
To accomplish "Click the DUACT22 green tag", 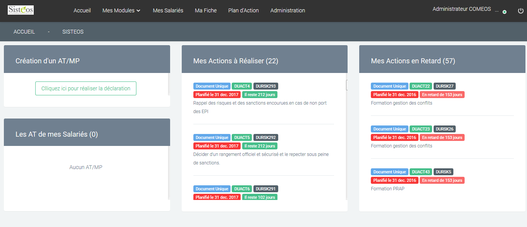I will 421,86.
